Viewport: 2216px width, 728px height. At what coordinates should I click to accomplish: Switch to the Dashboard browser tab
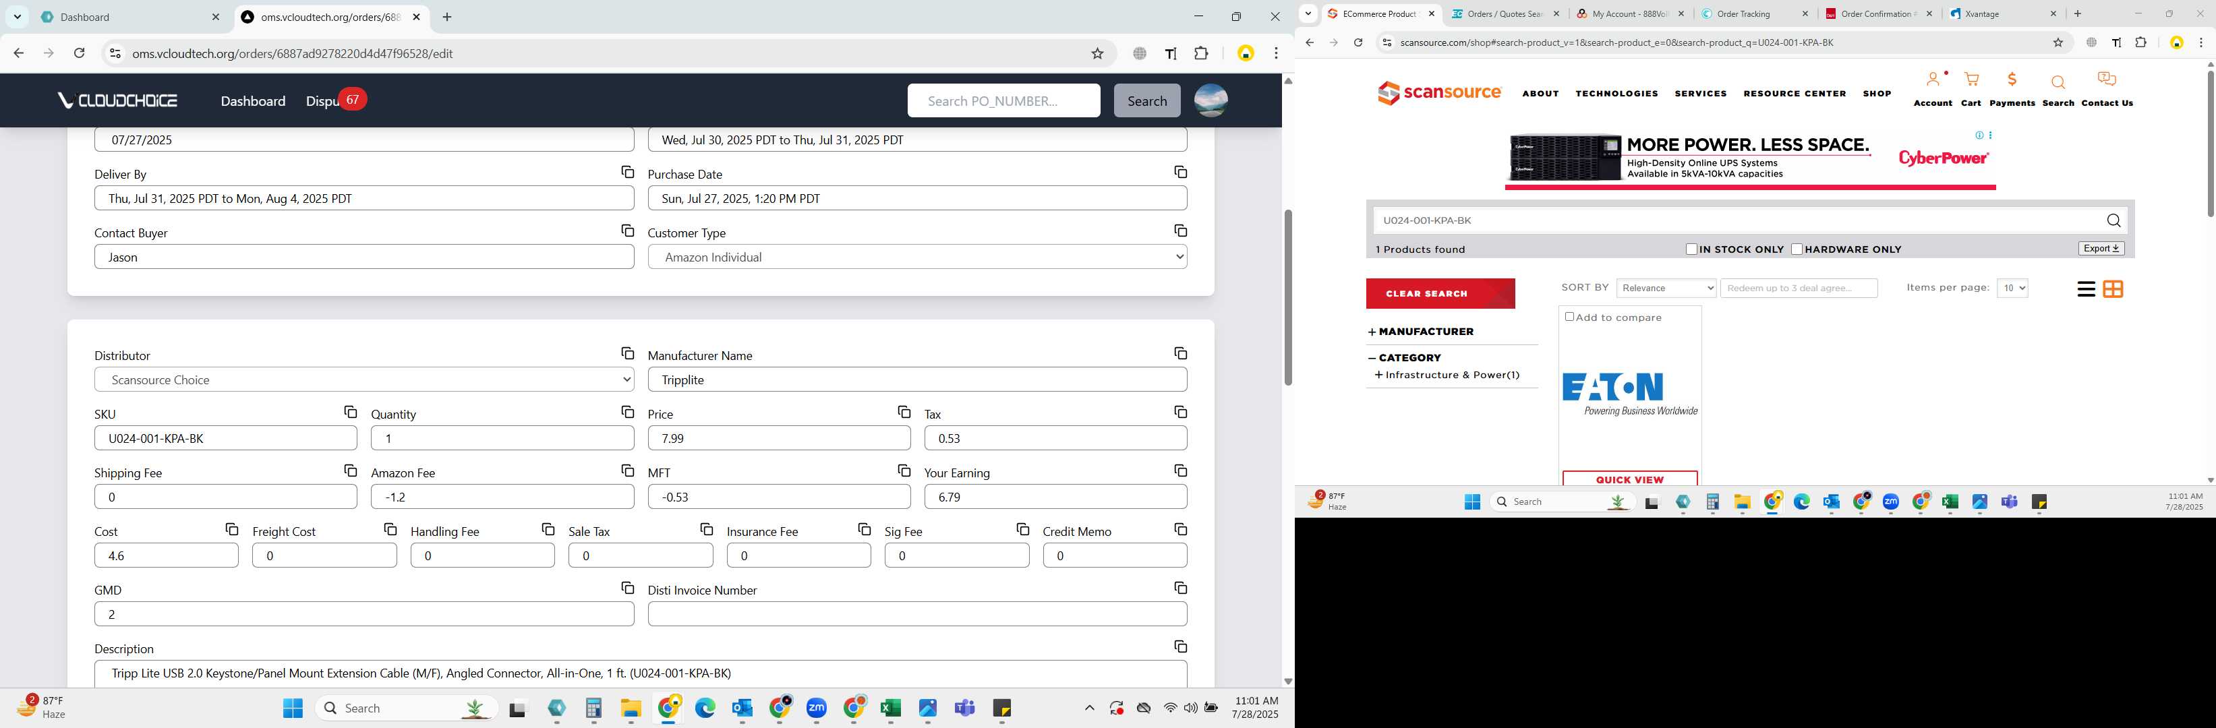pos(131,18)
